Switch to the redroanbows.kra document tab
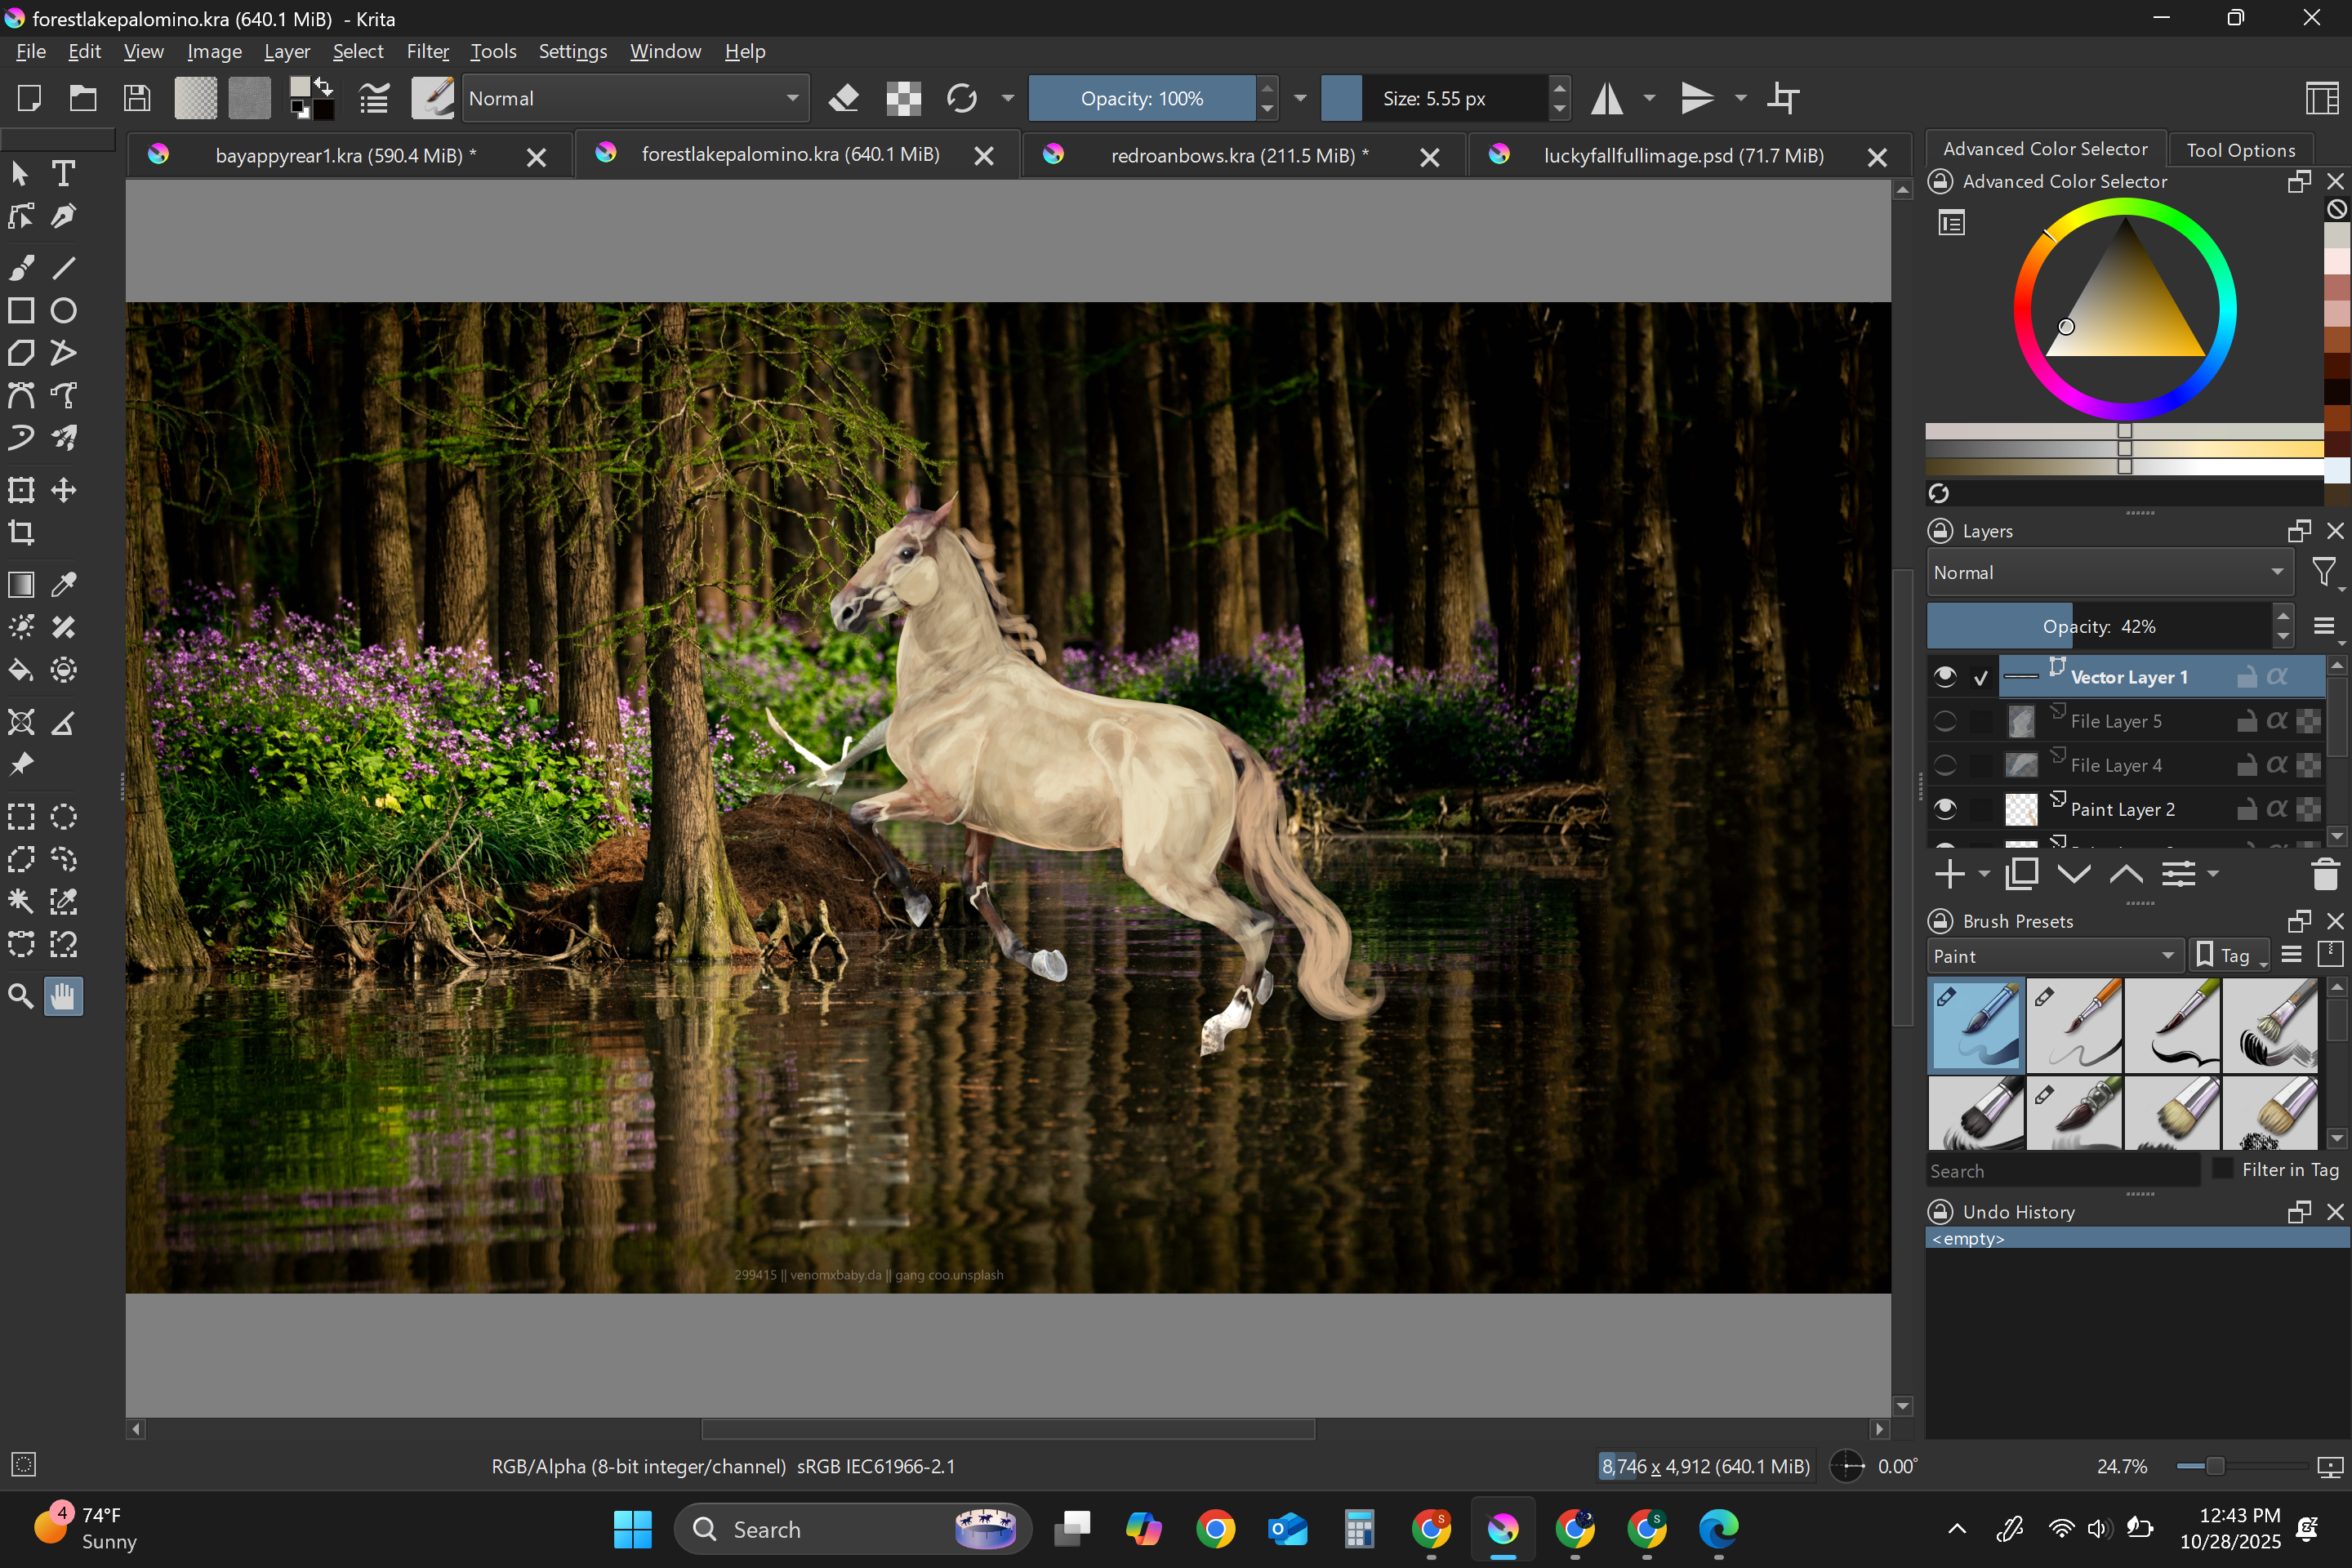 (x=1238, y=156)
